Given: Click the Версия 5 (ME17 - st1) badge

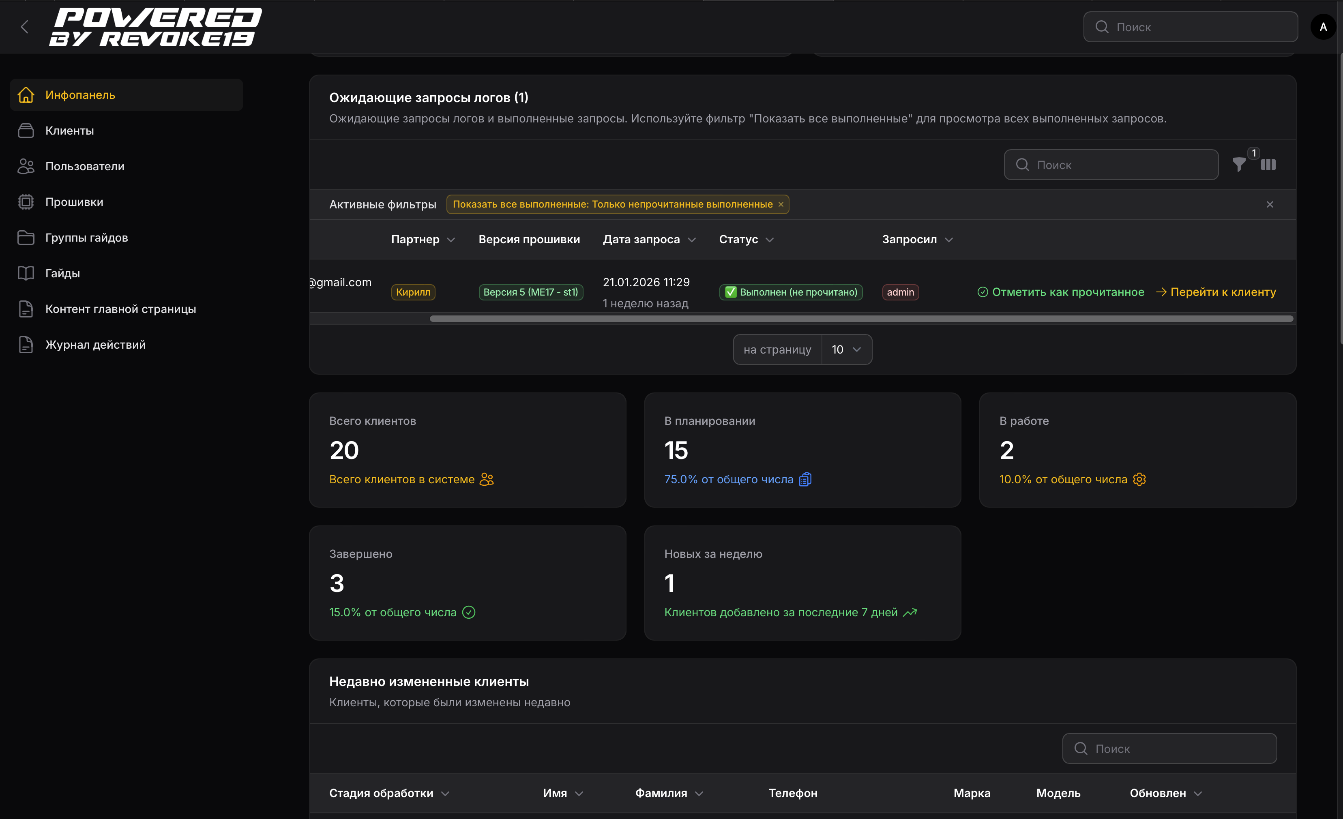Looking at the screenshot, I should [x=530, y=292].
